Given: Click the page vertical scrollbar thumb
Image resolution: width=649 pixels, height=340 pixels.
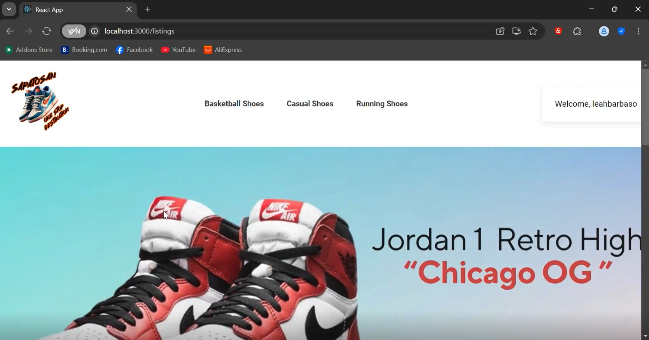Looking at the screenshot, I should [645, 107].
